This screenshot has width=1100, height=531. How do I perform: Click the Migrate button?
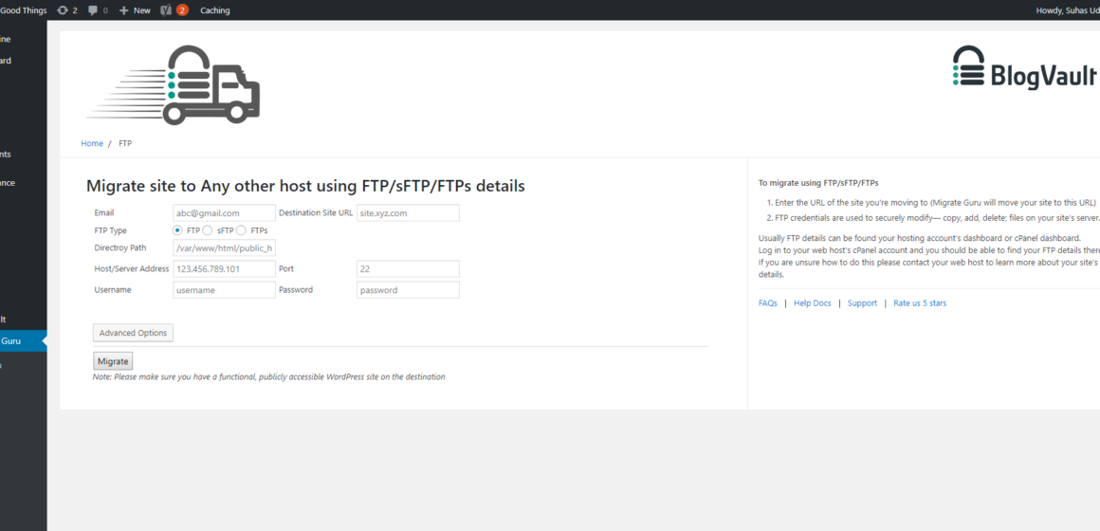tap(113, 361)
